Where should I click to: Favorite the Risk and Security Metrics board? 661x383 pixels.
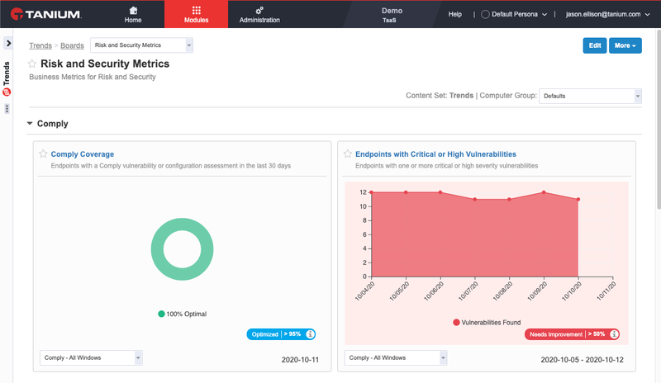[32, 64]
